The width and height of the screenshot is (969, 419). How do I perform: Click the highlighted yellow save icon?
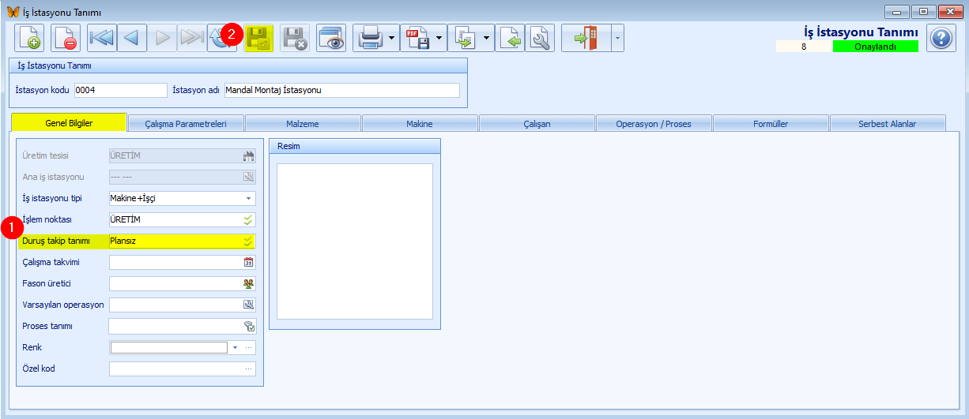tap(258, 38)
